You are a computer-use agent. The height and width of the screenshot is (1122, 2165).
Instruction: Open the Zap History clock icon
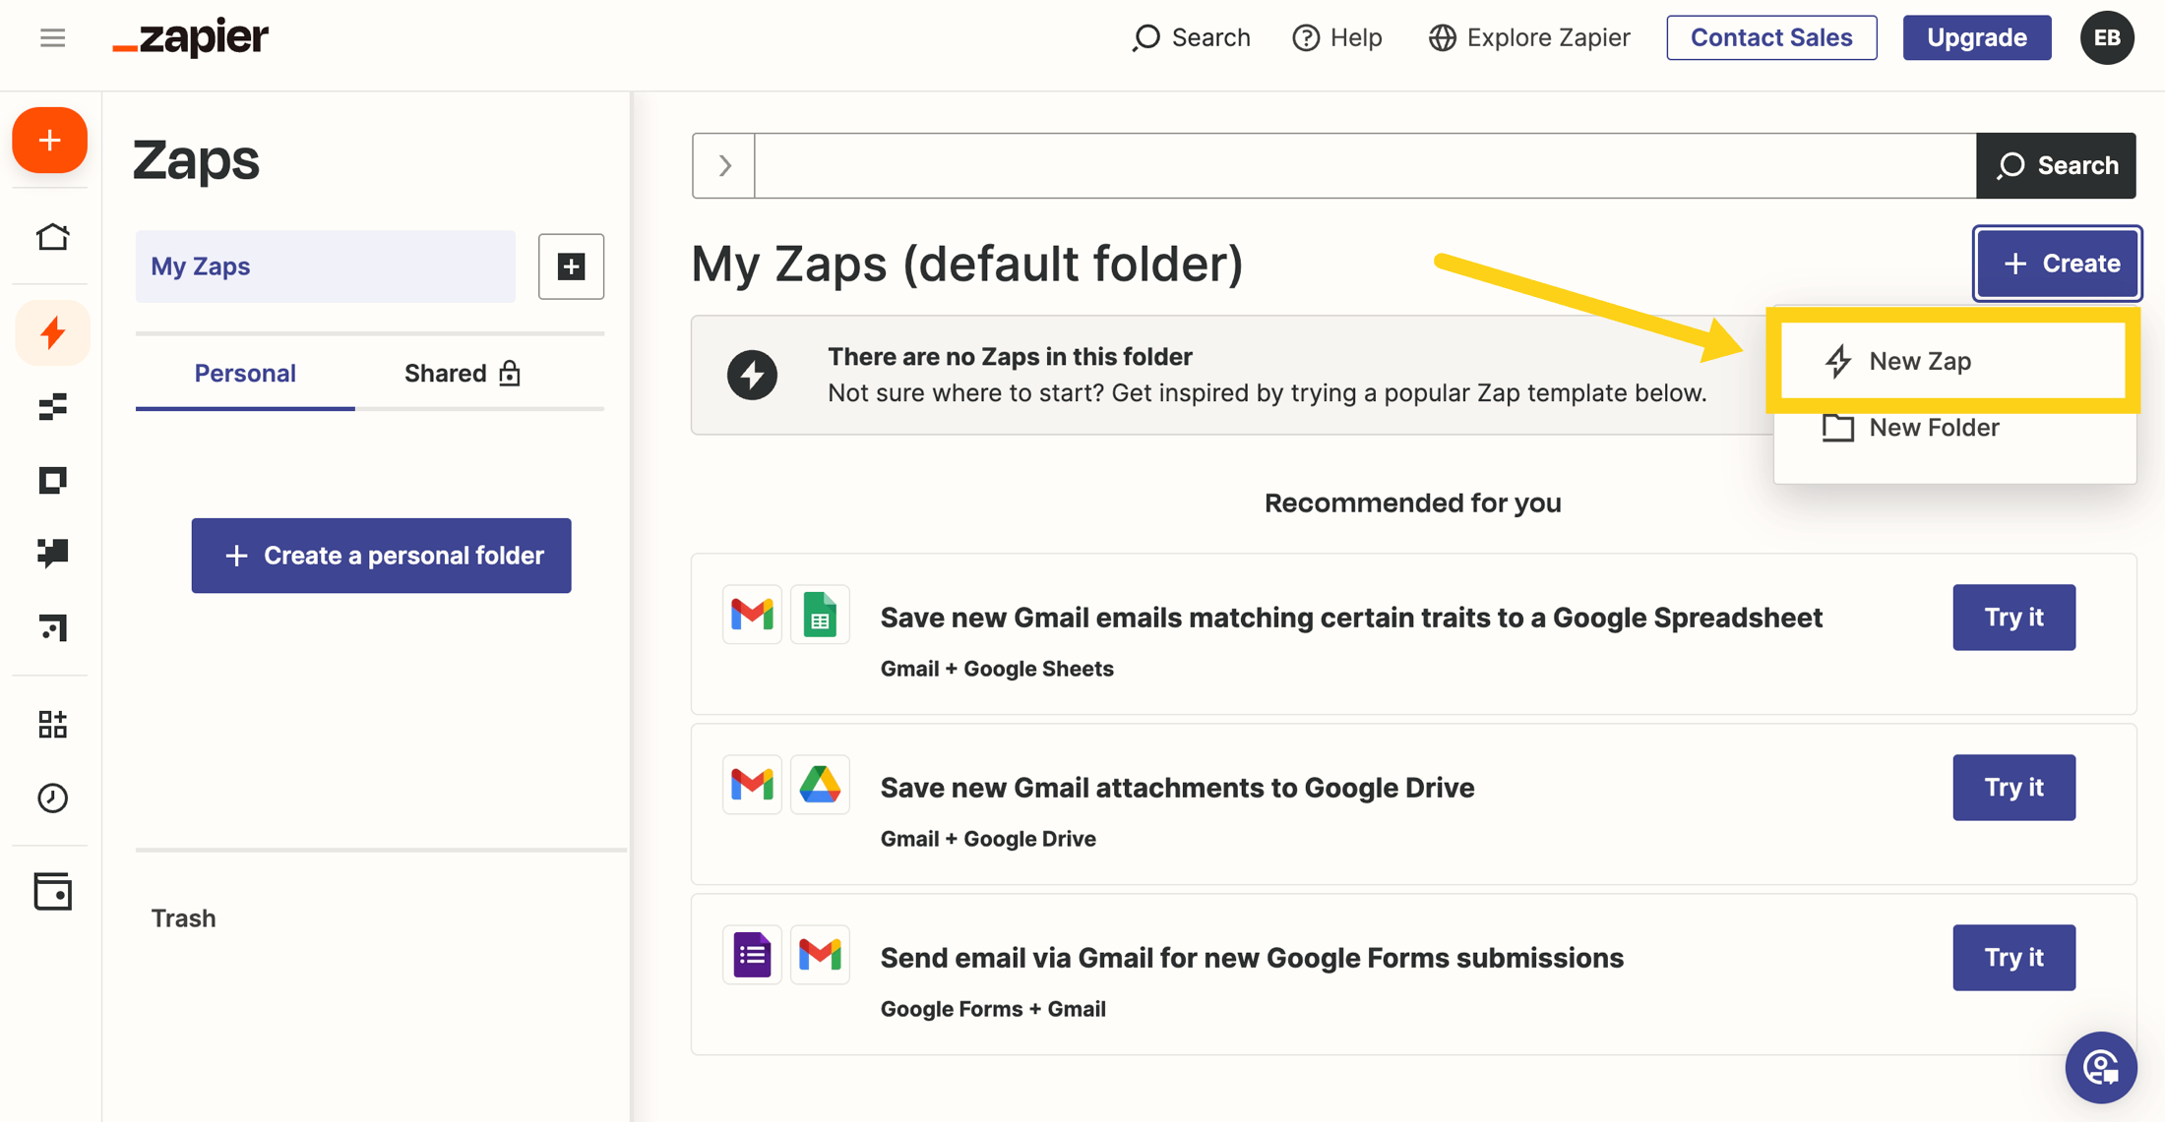pos(52,797)
